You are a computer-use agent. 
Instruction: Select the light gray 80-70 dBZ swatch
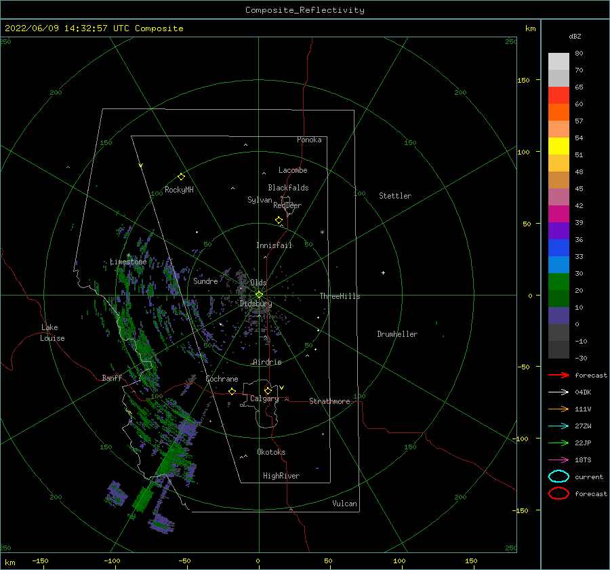coord(558,62)
